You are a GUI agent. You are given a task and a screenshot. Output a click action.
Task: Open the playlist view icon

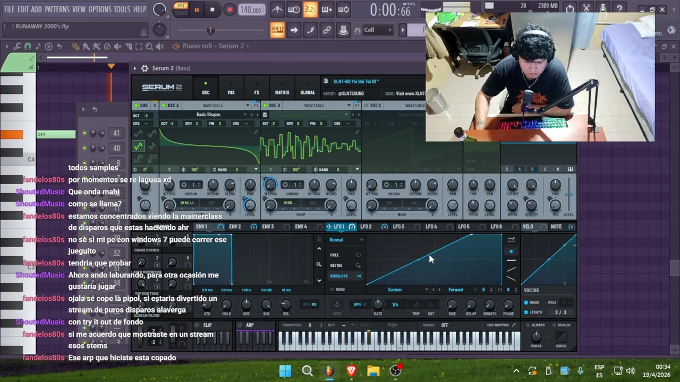pyautogui.click(x=277, y=30)
